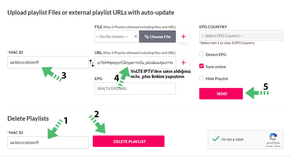Click the XMLTV EPG URL field
Image resolution: width=291 pixels, height=163 pixels.
135,89
